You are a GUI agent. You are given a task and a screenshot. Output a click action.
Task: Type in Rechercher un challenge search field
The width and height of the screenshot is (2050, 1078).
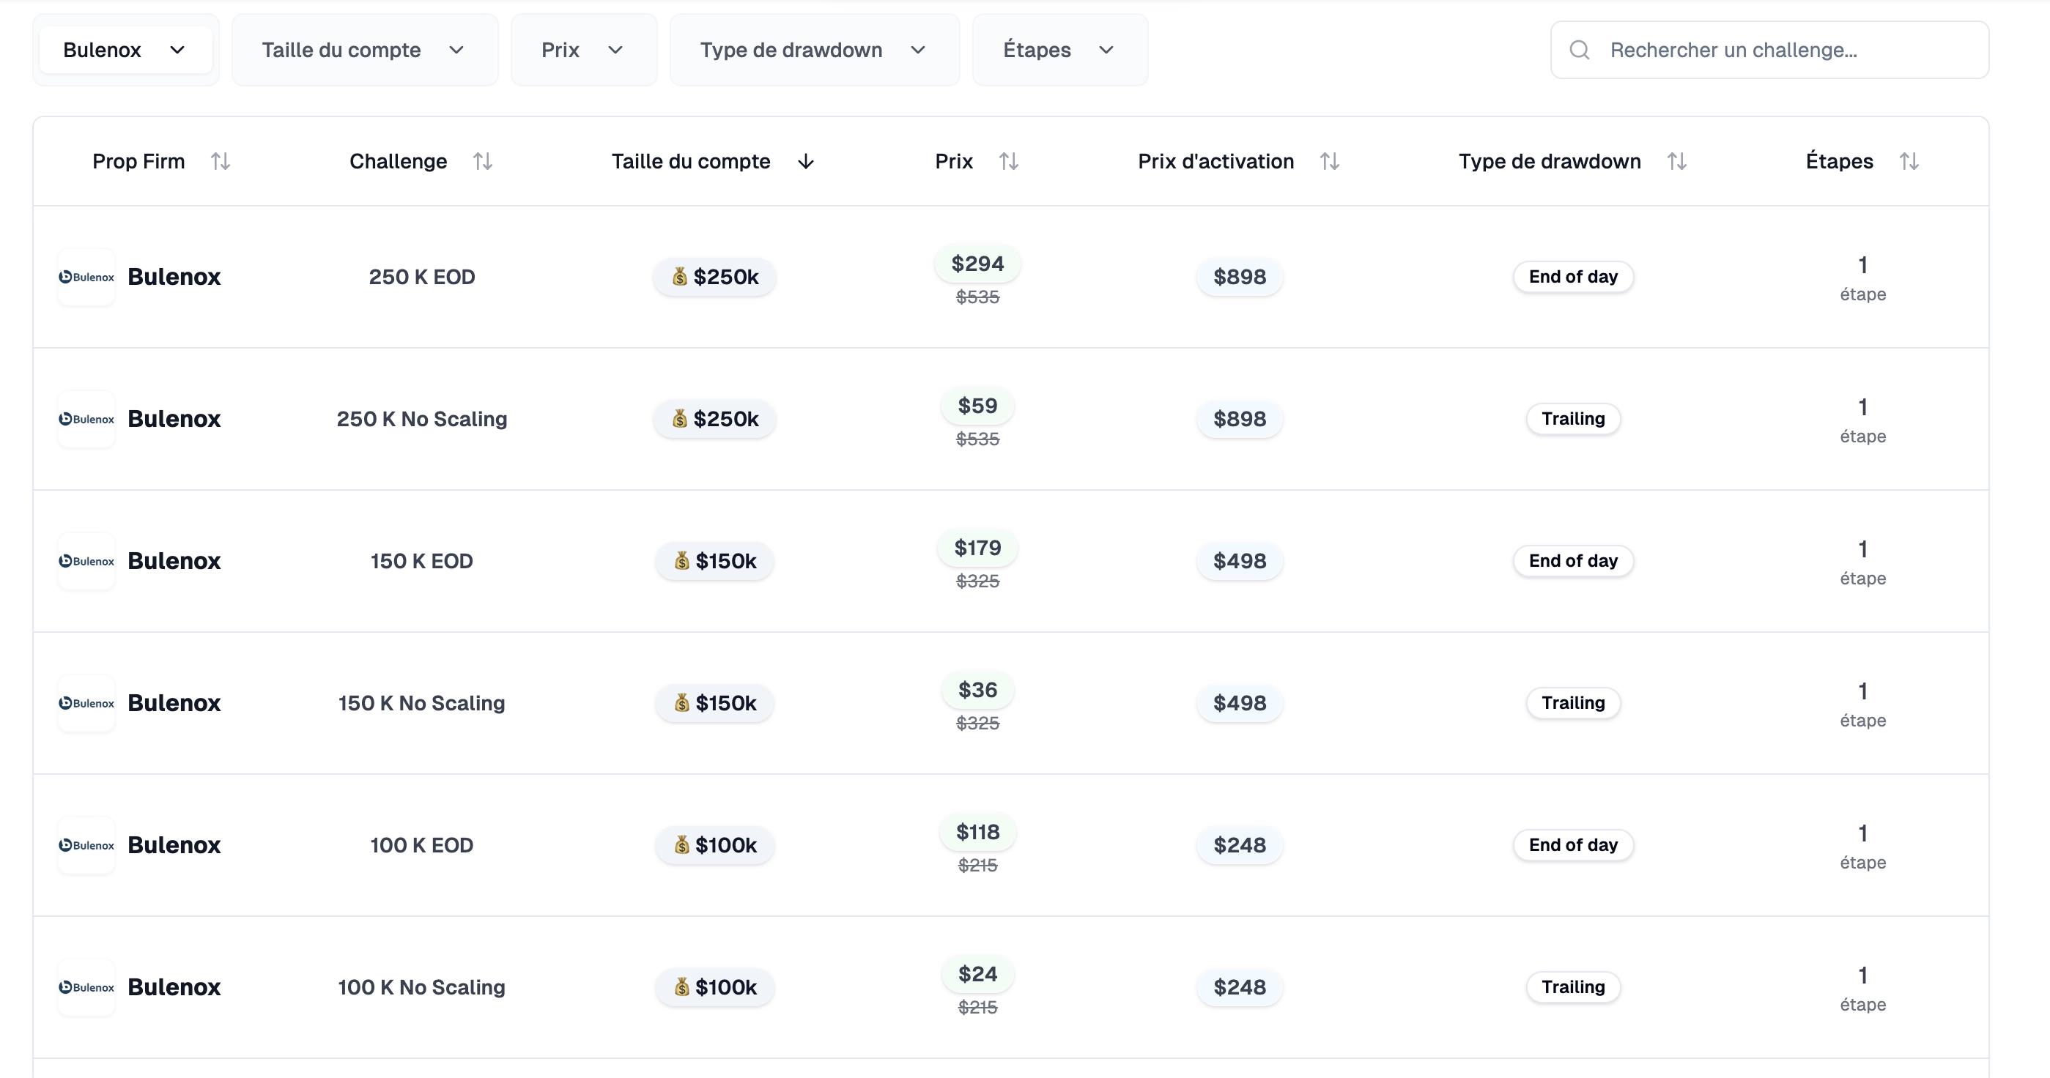coord(1783,50)
